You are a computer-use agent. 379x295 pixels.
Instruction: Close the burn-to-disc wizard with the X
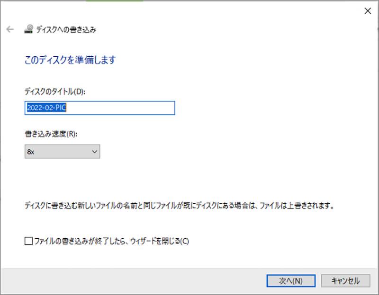coord(367,11)
